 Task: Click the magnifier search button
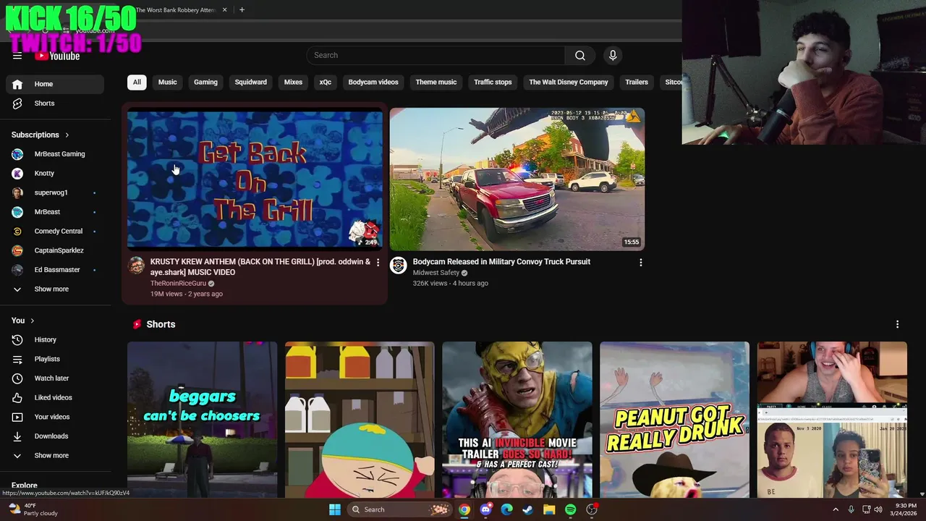[579, 56]
